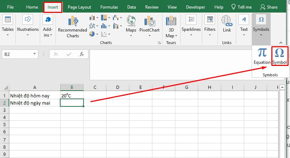
Task: Insert a scatter or bubble chart
Action: pyautogui.click(x=105, y=34)
